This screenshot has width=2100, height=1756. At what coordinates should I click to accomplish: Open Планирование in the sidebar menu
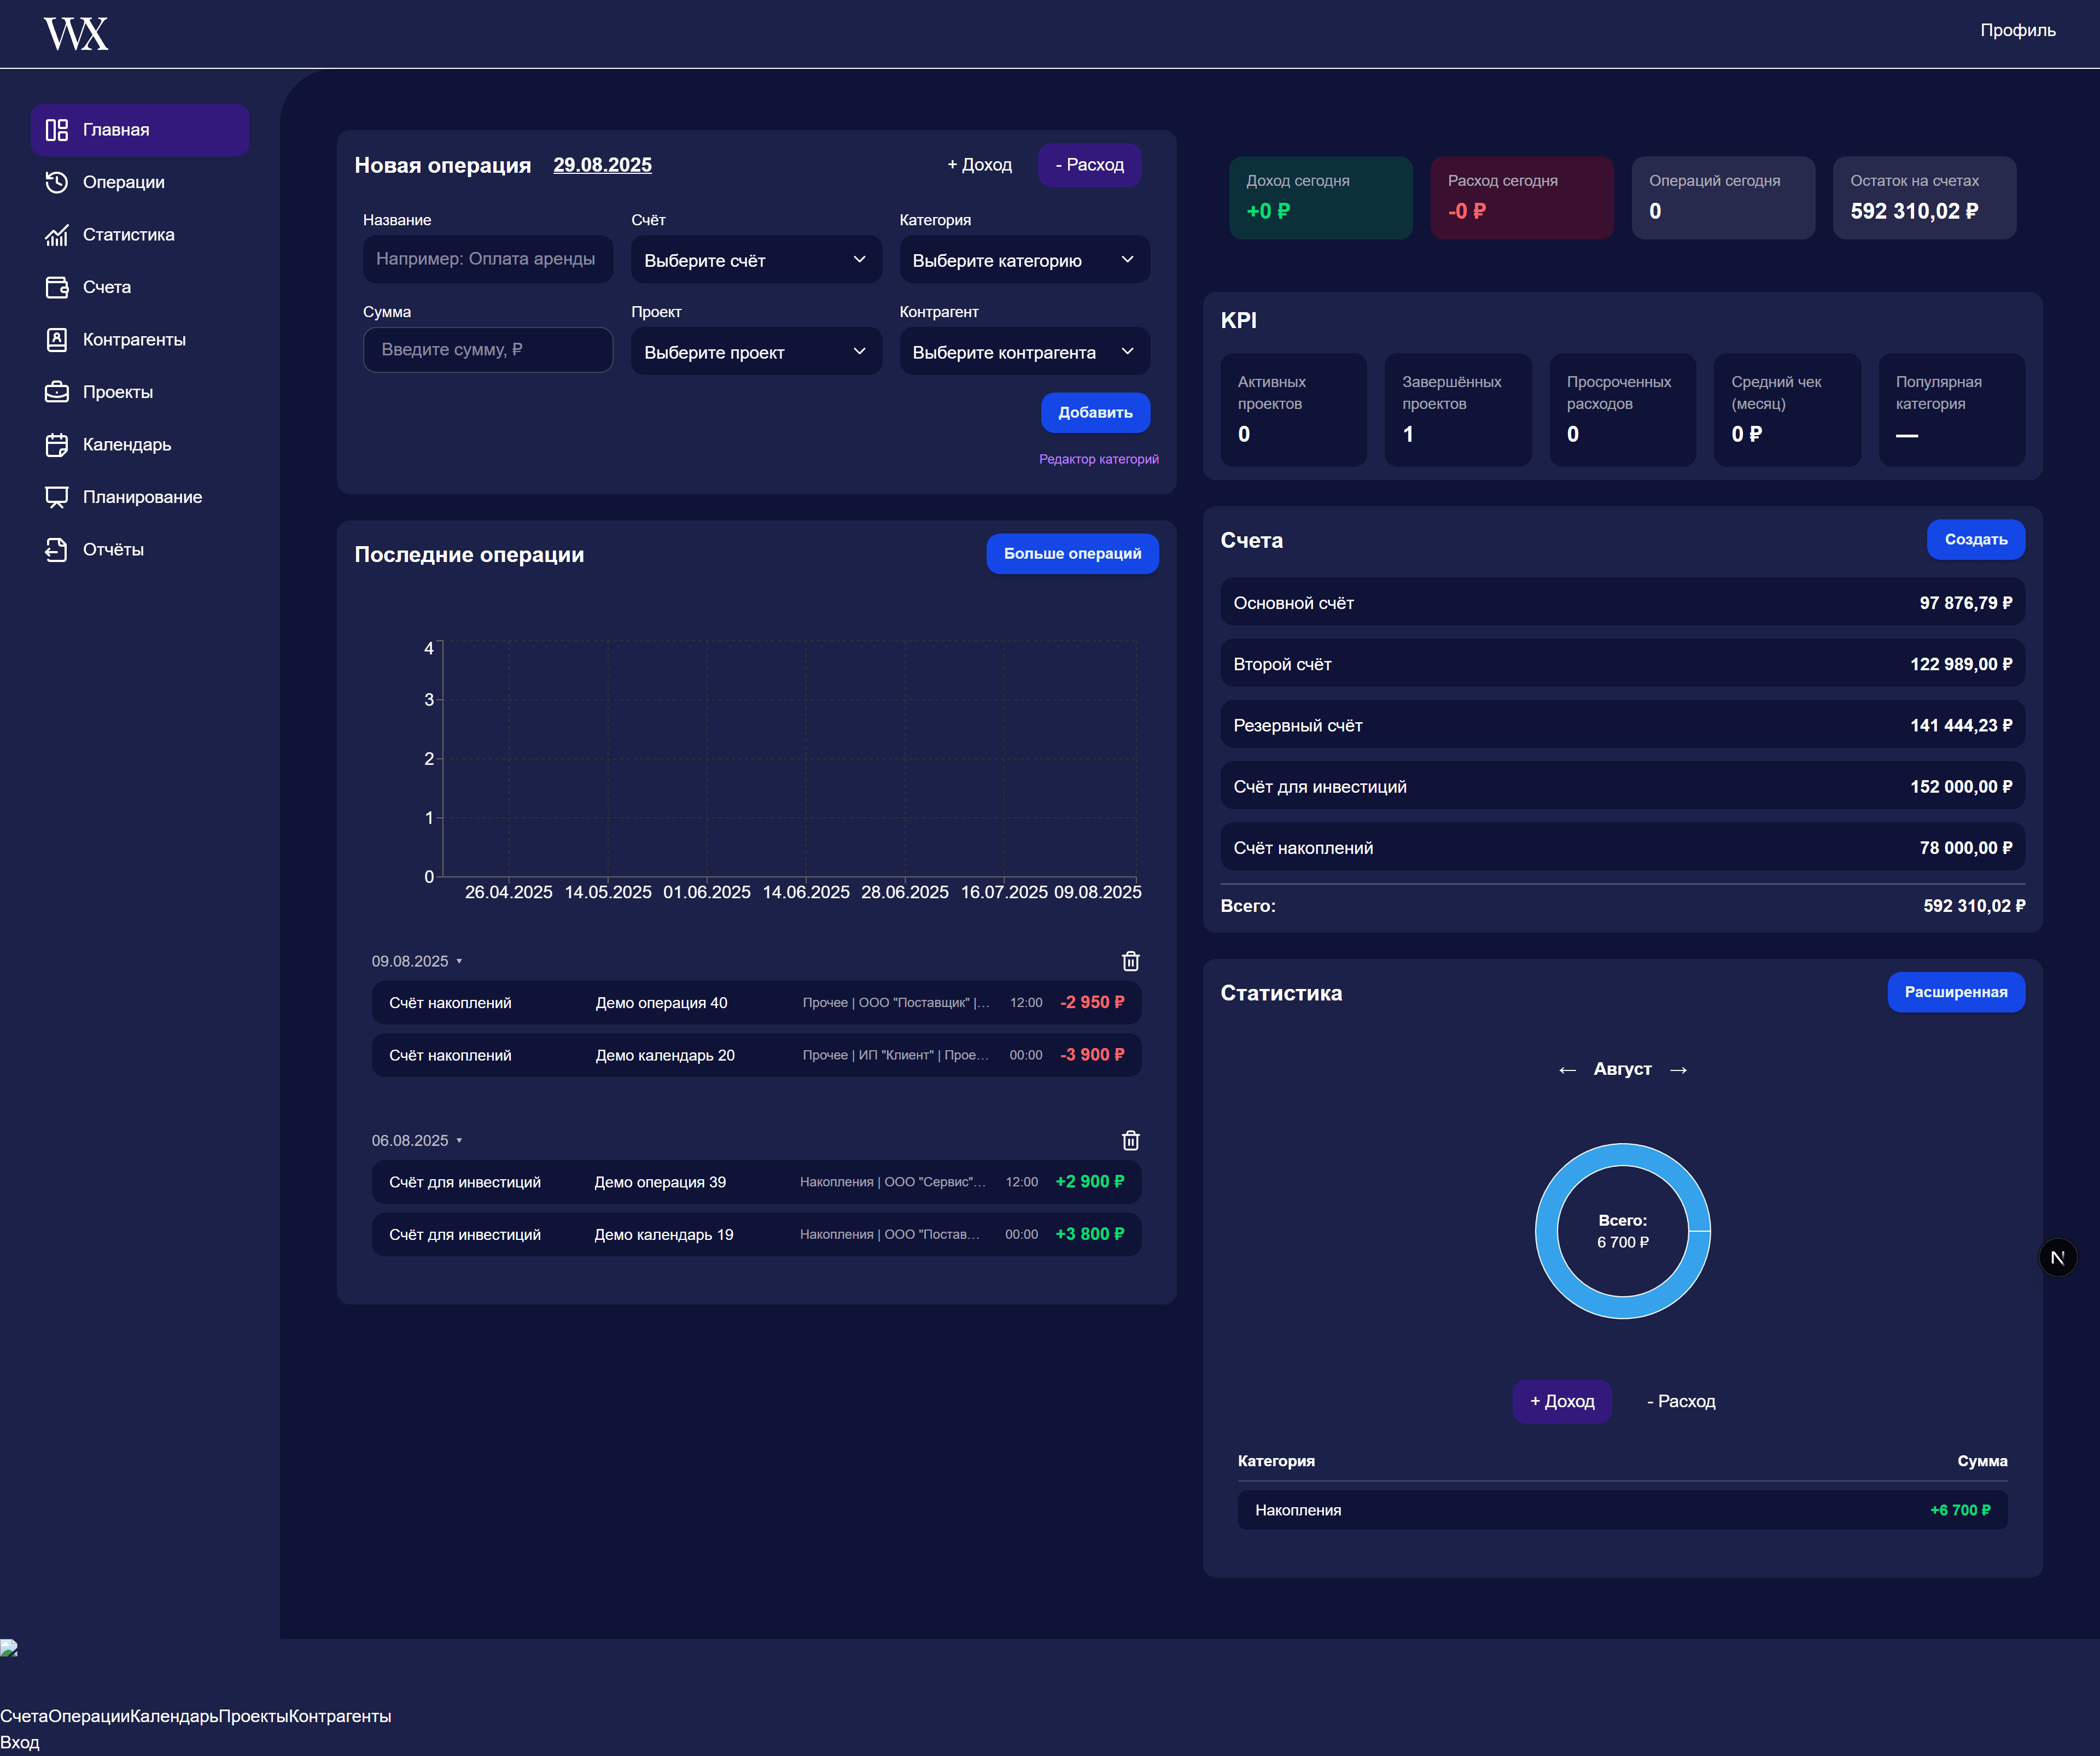tap(142, 497)
